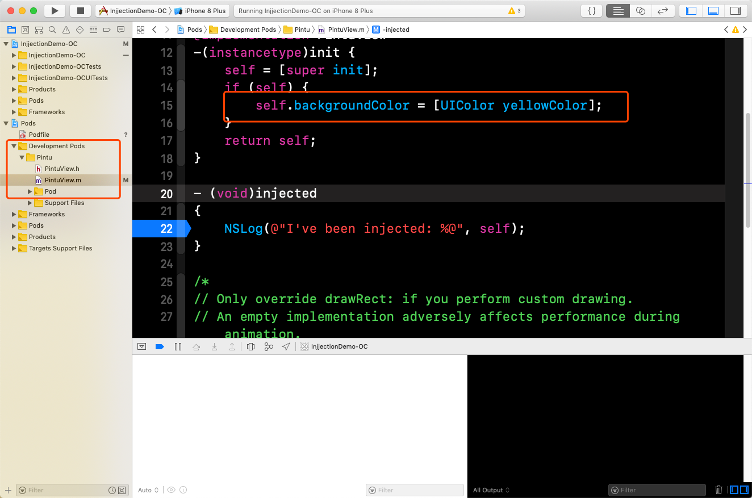The image size is (752, 498).
Task: Jump to next issue arrow in jump bar
Action: pyautogui.click(x=745, y=30)
